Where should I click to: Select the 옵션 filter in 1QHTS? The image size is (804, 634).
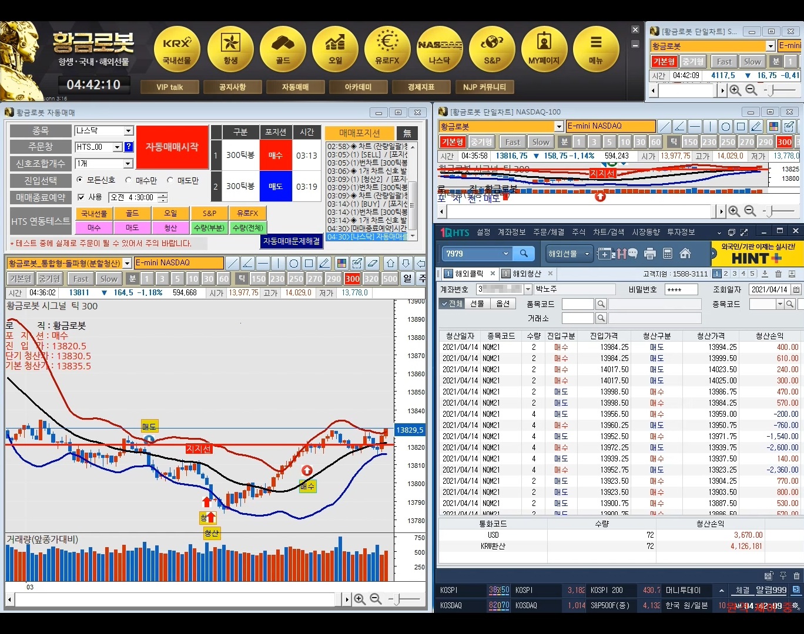tap(503, 303)
